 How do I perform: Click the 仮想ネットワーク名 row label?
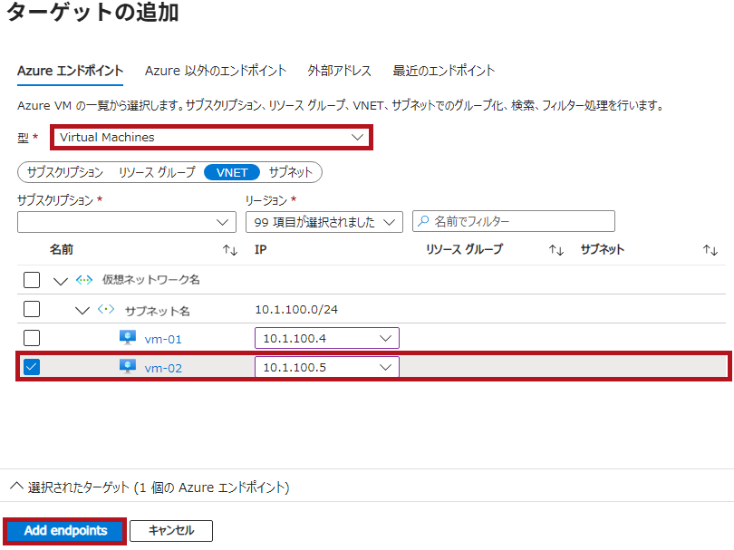(150, 280)
